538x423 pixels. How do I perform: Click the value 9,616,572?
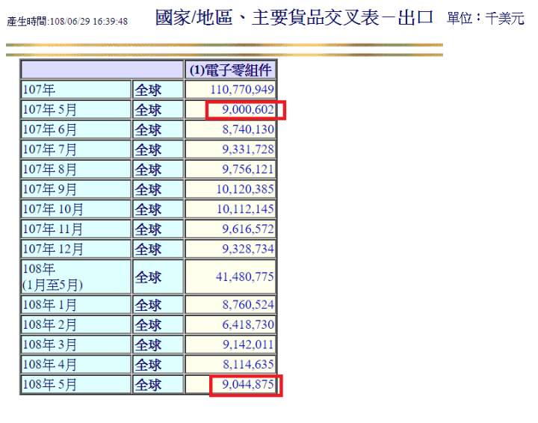point(248,229)
